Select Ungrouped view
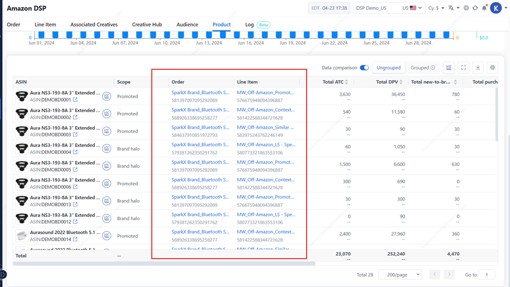Image resolution: width=510 pixels, height=287 pixels. coord(388,68)
